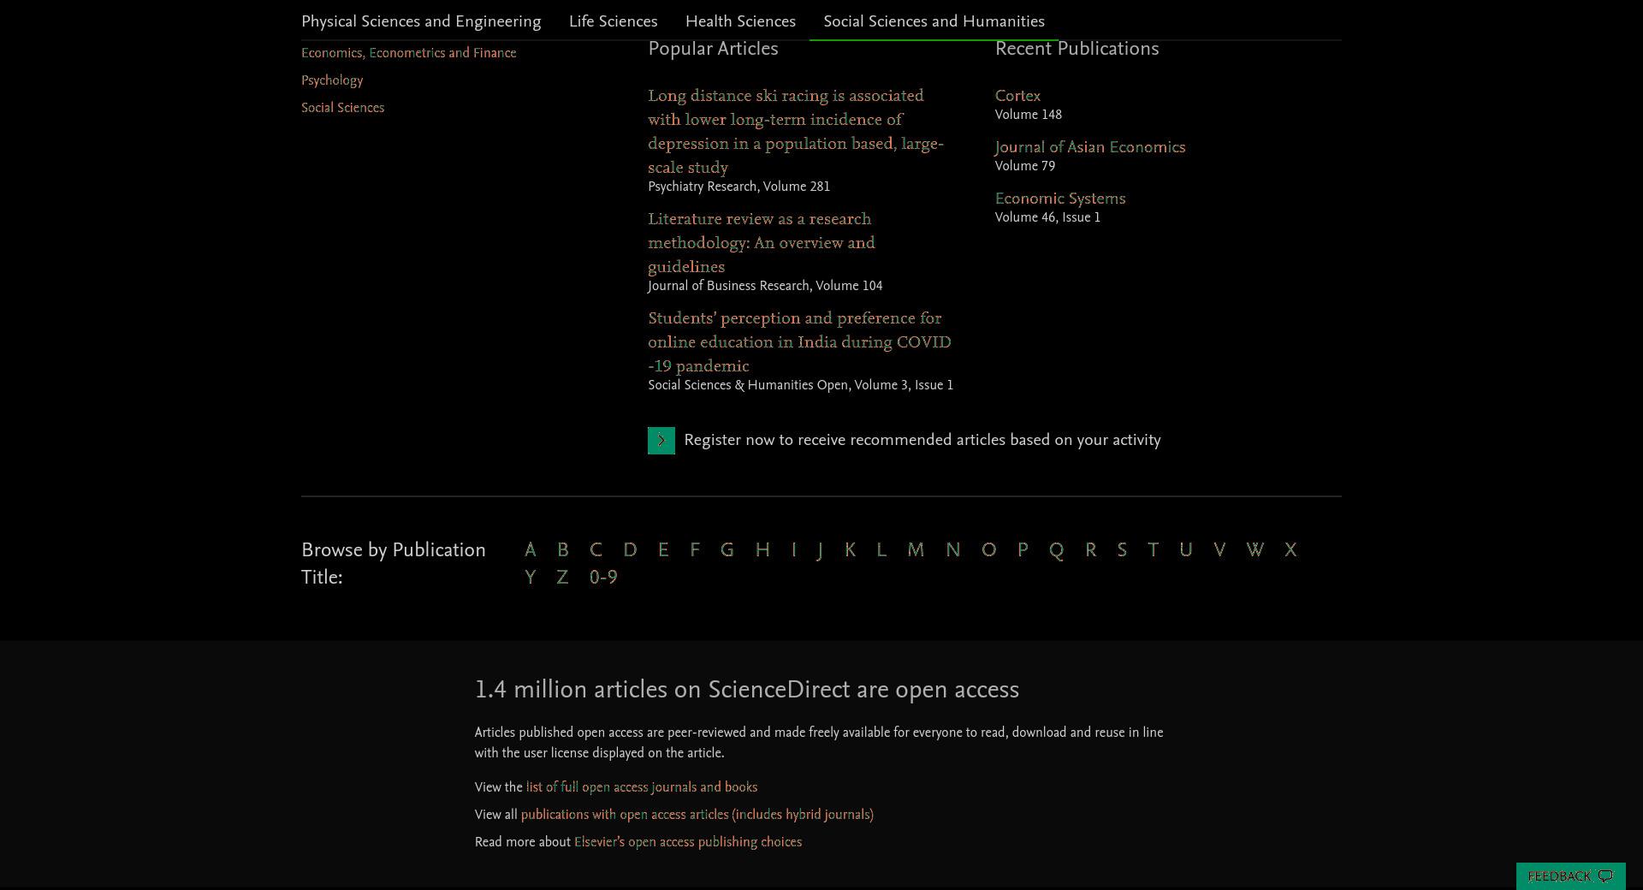This screenshot has height=890, width=1643.
Task: Browse publications starting with K
Action: 850,550
